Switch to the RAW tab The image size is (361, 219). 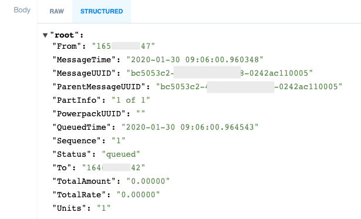click(x=56, y=11)
